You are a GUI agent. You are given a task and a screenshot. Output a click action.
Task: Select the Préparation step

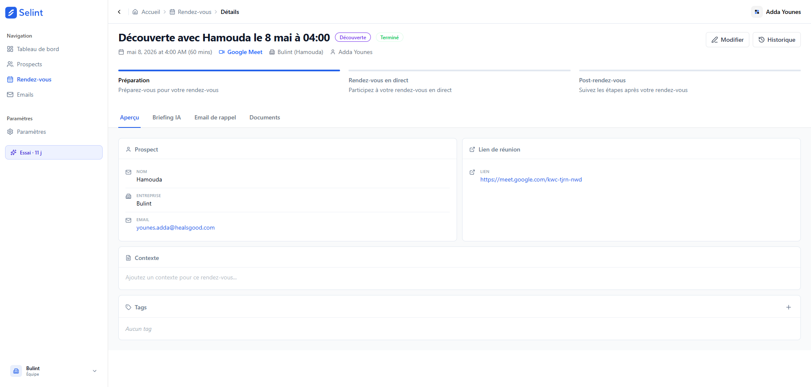pos(229,82)
